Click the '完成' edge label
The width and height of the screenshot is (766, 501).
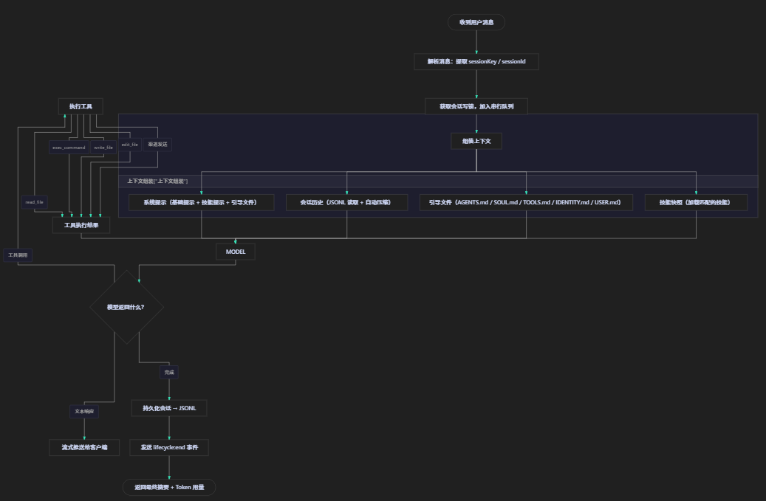pos(169,372)
